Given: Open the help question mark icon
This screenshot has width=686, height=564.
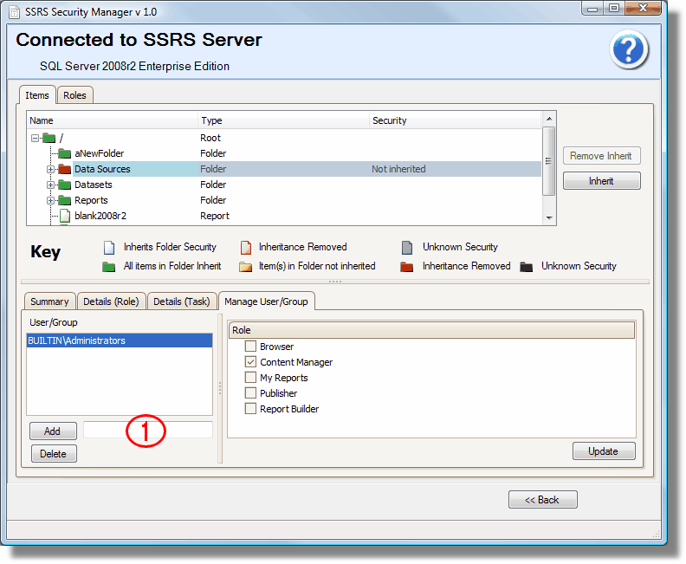Looking at the screenshot, I should click(628, 49).
